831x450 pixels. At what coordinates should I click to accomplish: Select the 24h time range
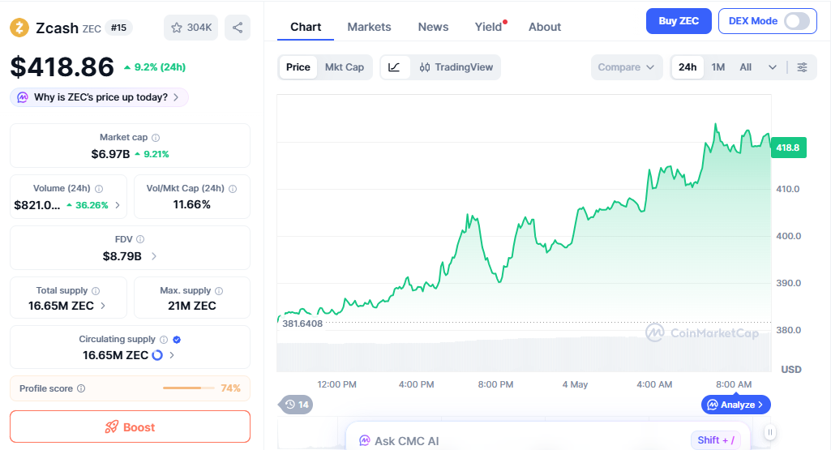coord(688,67)
